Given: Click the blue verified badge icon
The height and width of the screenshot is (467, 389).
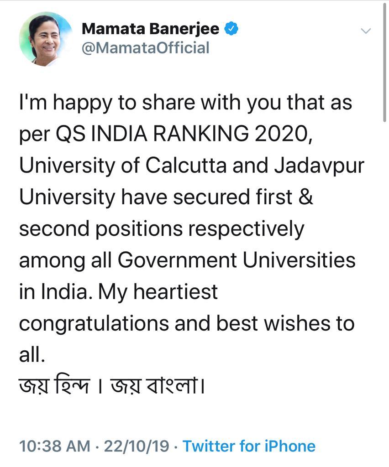Looking at the screenshot, I should click(x=231, y=29).
